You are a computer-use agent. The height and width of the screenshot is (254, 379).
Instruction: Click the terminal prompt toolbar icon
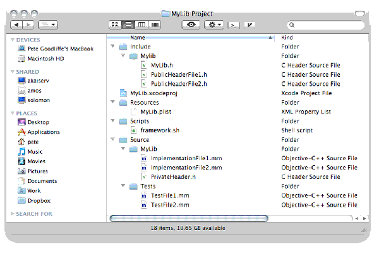[234, 25]
